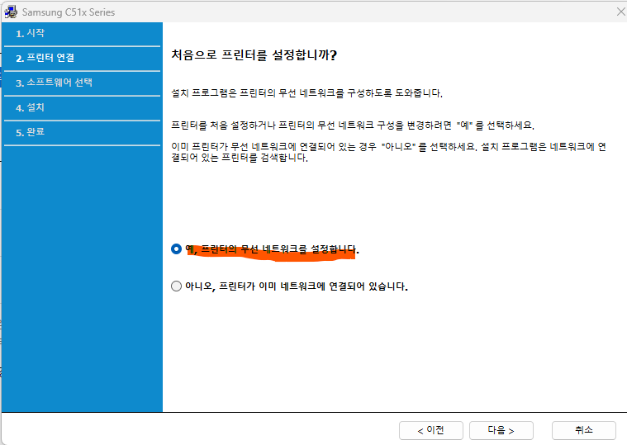Click the paragraph starting '이미 프린터가 무선 네트워크에'

pyautogui.click(x=389, y=152)
